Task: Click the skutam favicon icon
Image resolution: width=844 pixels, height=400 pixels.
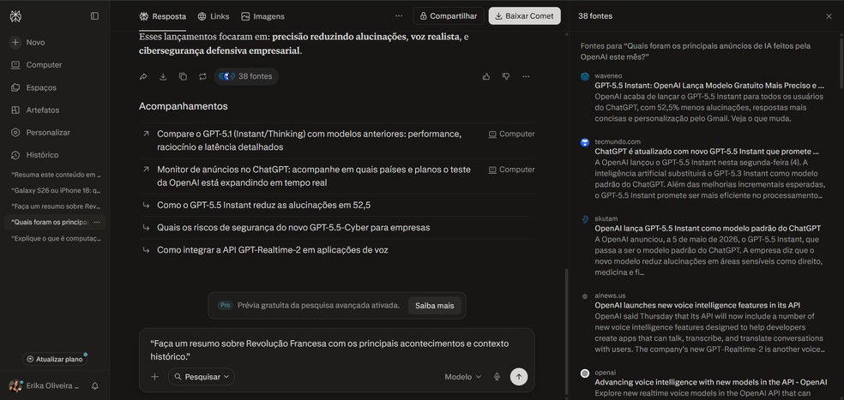Action: coord(585,219)
